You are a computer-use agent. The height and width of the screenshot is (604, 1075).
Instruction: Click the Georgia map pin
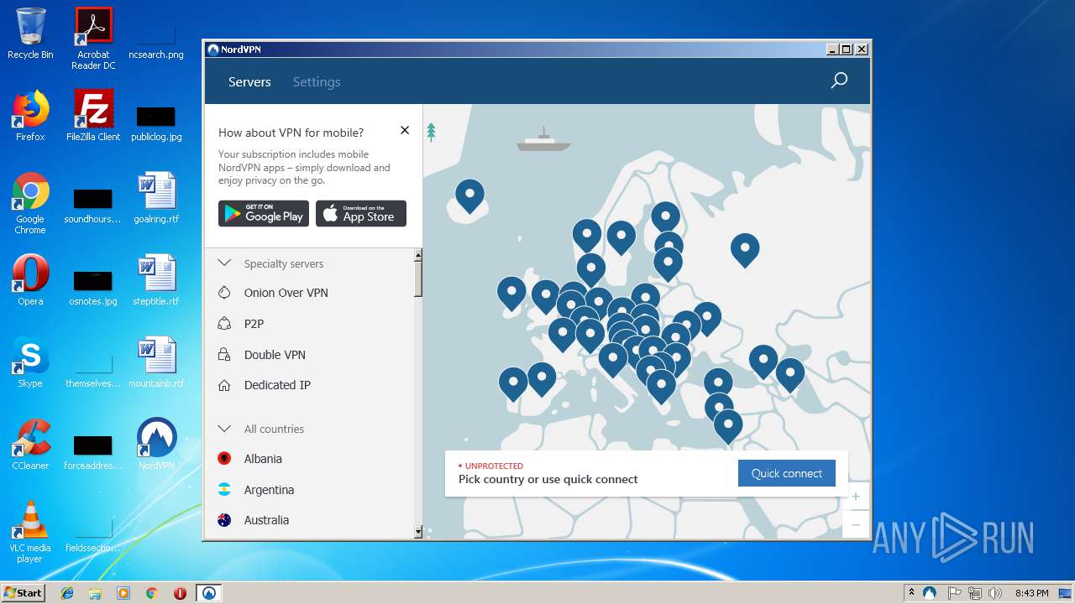[763, 361]
